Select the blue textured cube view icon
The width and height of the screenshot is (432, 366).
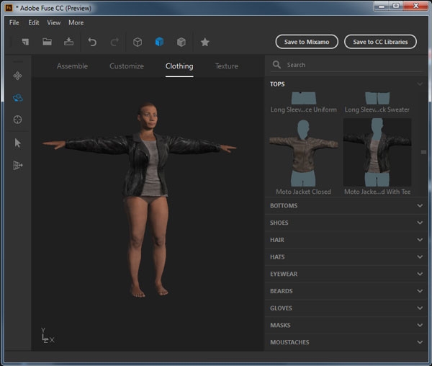pyautogui.click(x=159, y=42)
